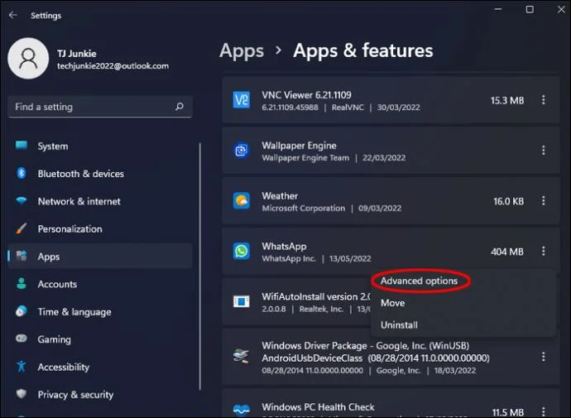Go to Bluetooth & devices settings
Viewport: 571px width, 418px height.
(100, 174)
